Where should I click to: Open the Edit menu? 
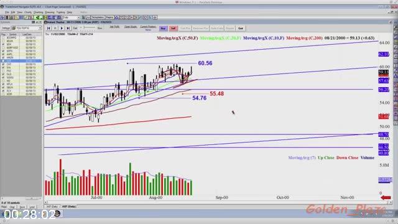[12, 12]
